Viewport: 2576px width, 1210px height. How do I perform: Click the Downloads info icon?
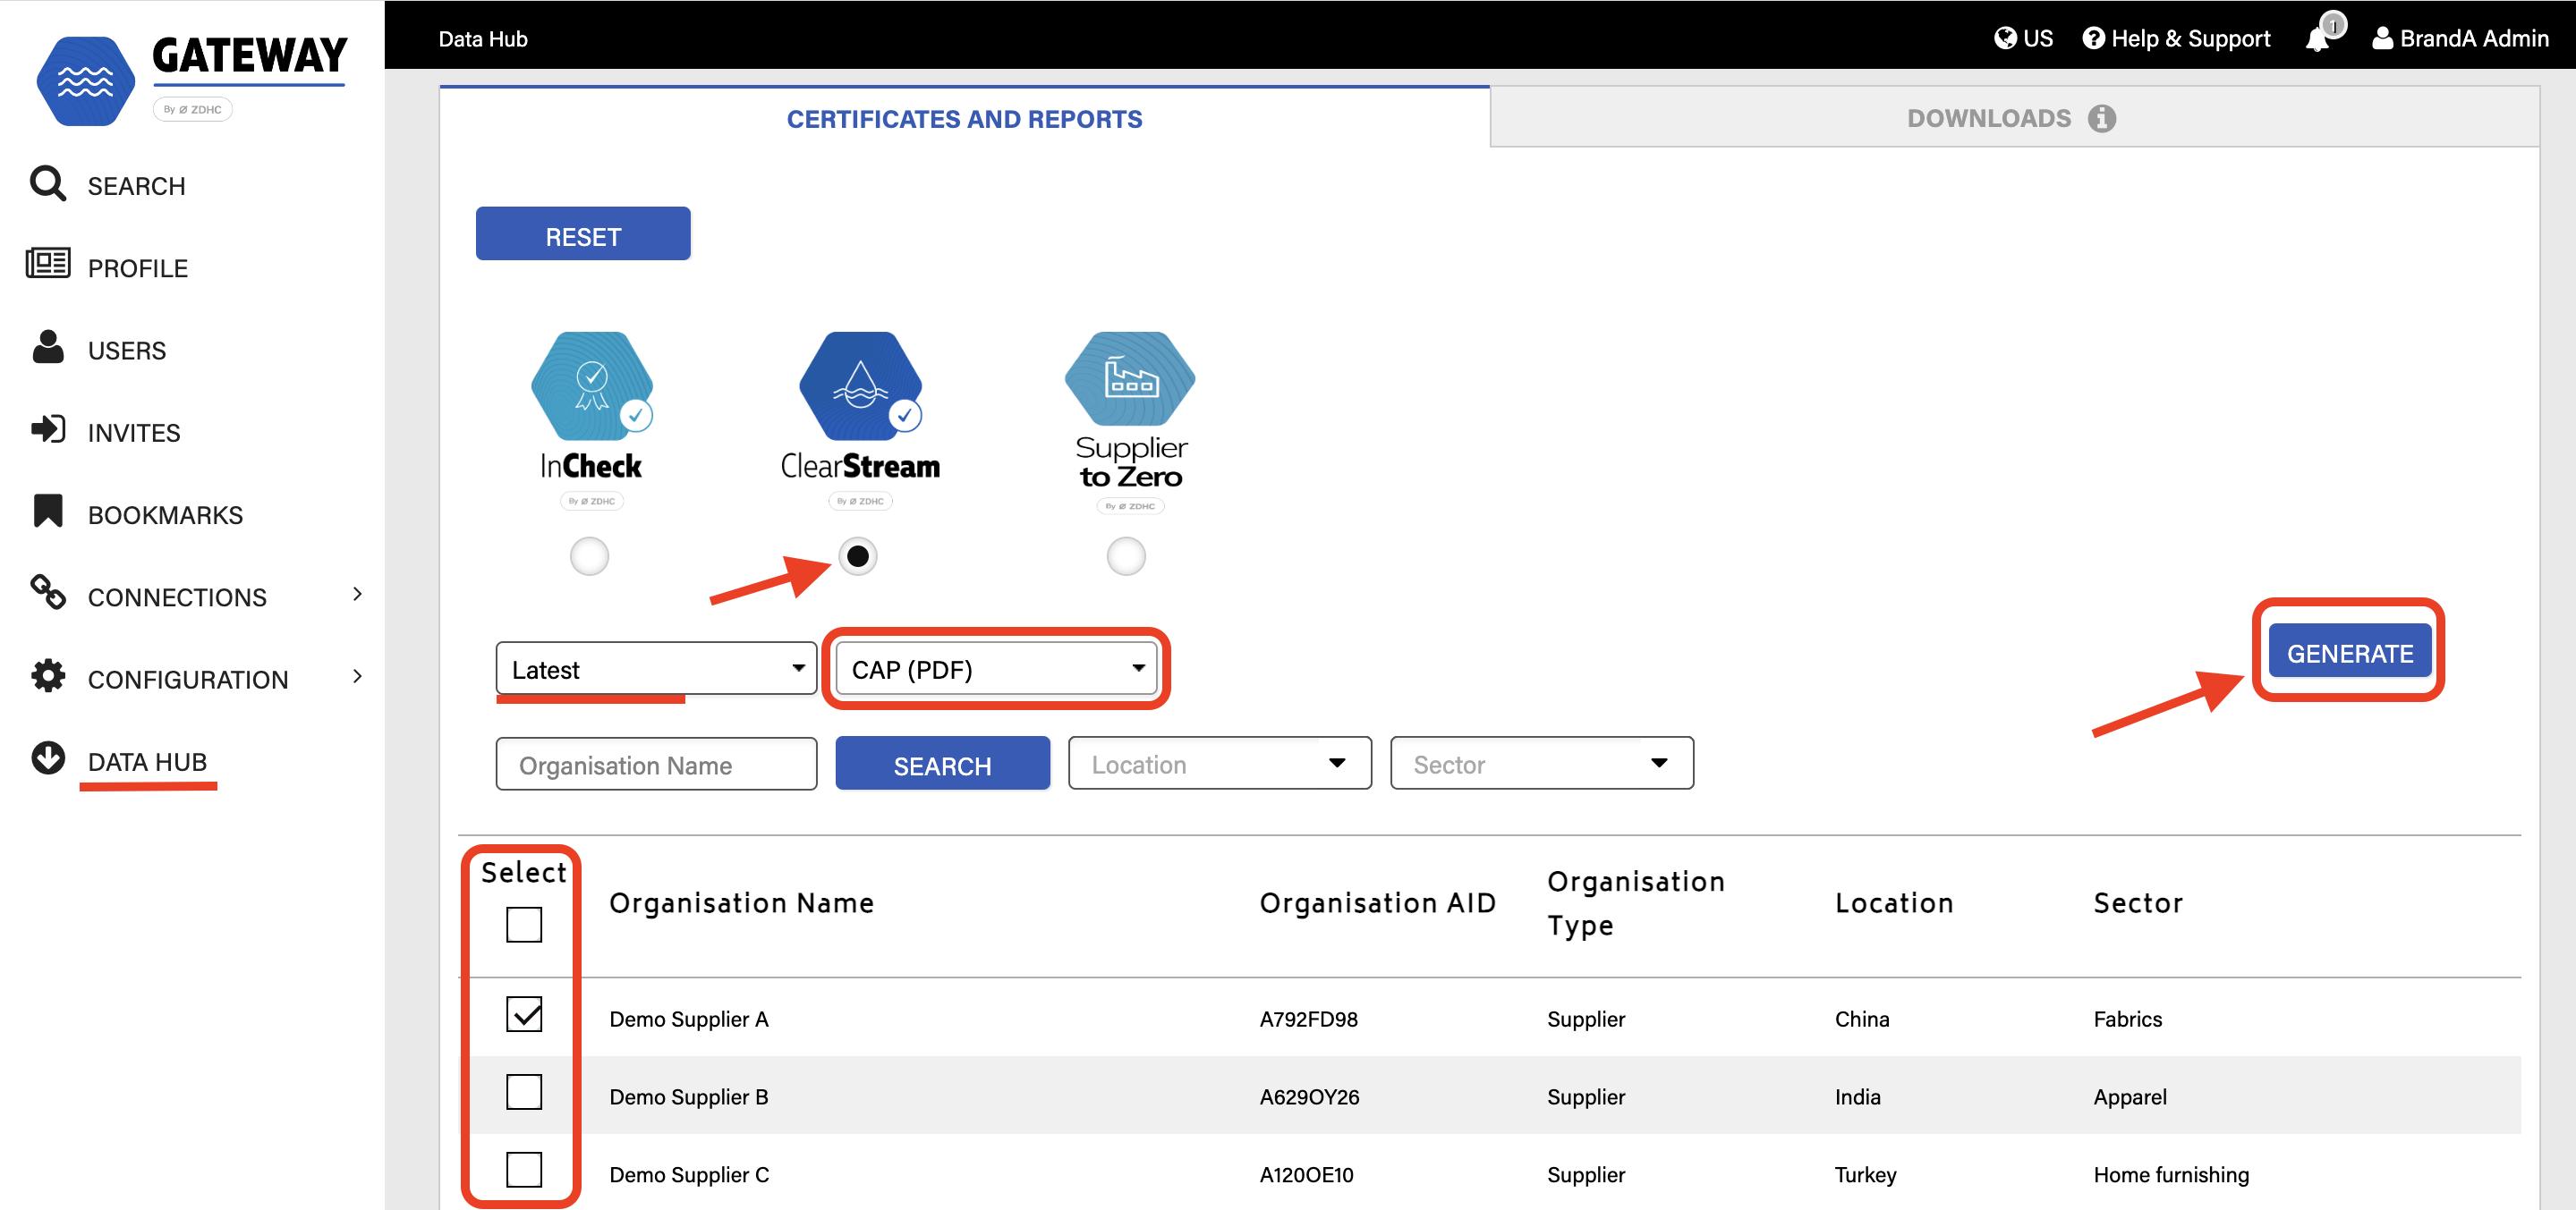click(2101, 119)
